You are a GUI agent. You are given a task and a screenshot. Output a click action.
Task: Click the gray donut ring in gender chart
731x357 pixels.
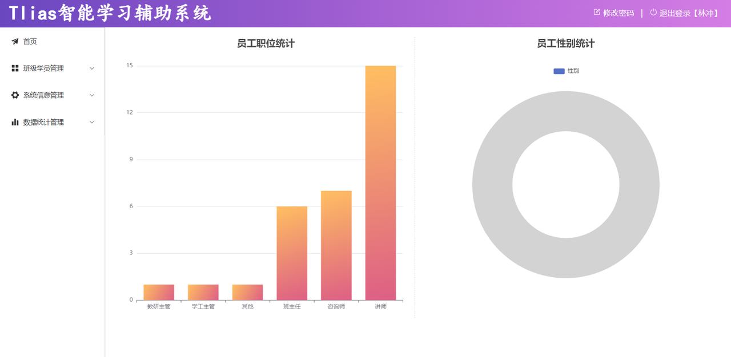492,185
